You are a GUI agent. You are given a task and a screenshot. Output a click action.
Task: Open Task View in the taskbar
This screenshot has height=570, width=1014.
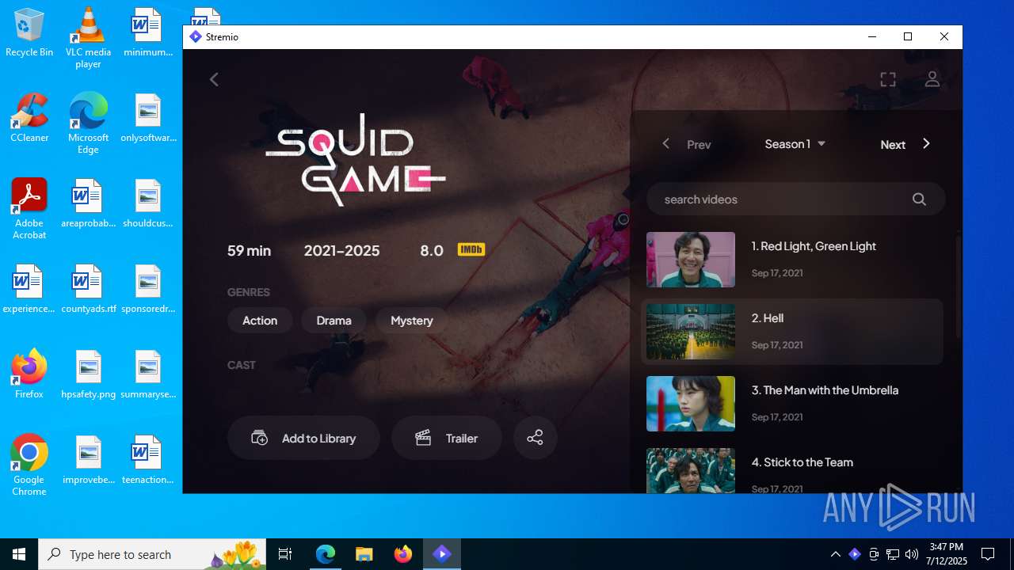285,554
